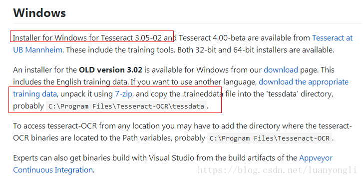363x180 pixels.
Task: Open "download the appropriate training data" link
Action: point(304,82)
